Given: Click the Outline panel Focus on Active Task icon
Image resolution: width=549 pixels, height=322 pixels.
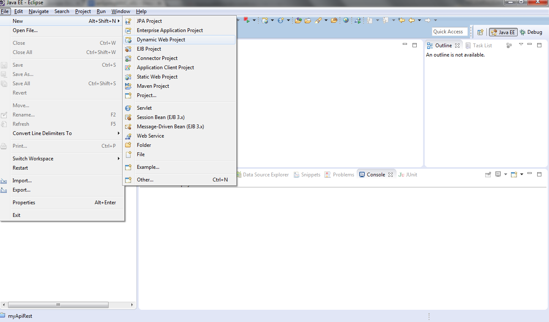Looking at the screenshot, I should tap(509, 45).
